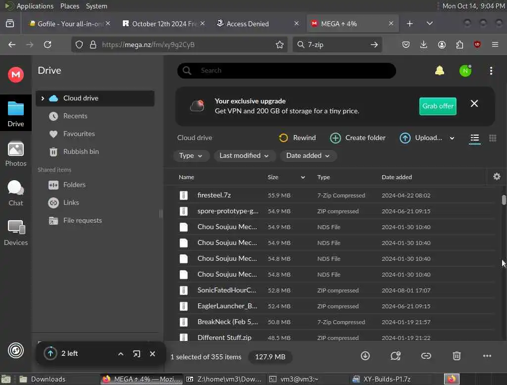Viewport: 507px width, 385px height.
Task: Bookmark this page with star
Action: 280,45
